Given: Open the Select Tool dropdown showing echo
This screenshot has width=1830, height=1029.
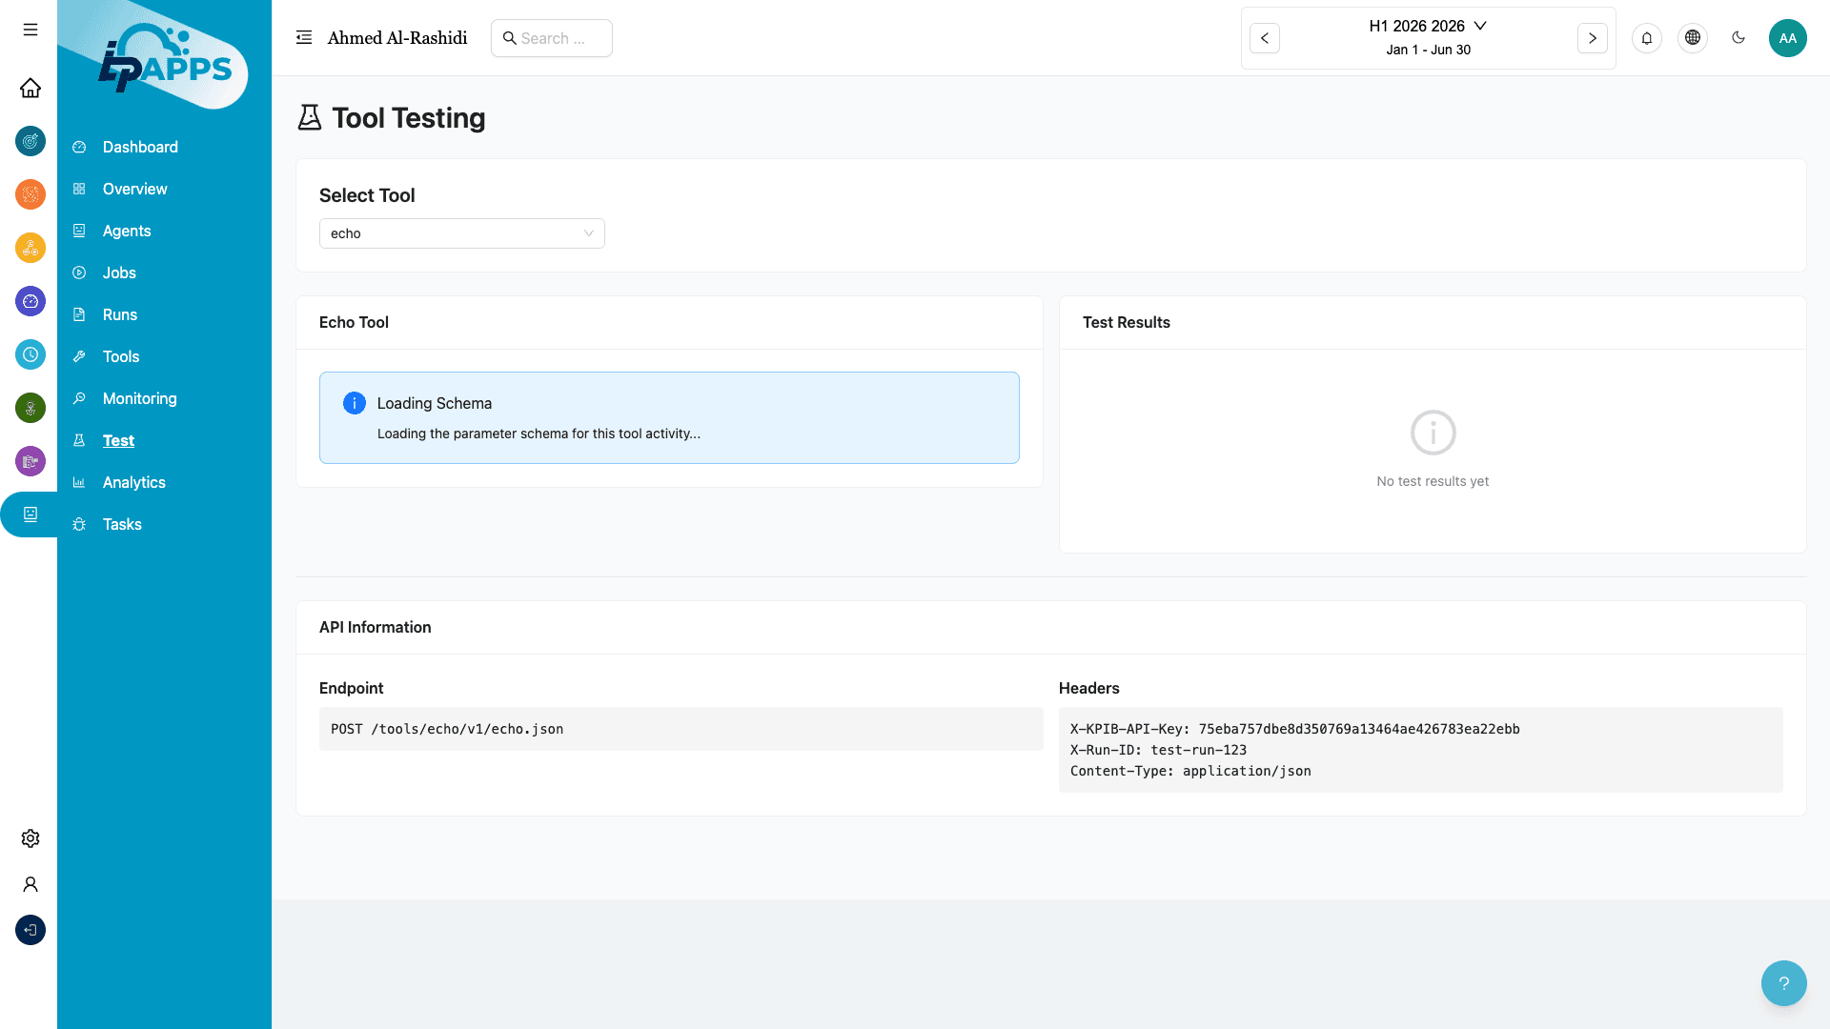Looking at the screenshot, I should (461, 233).
